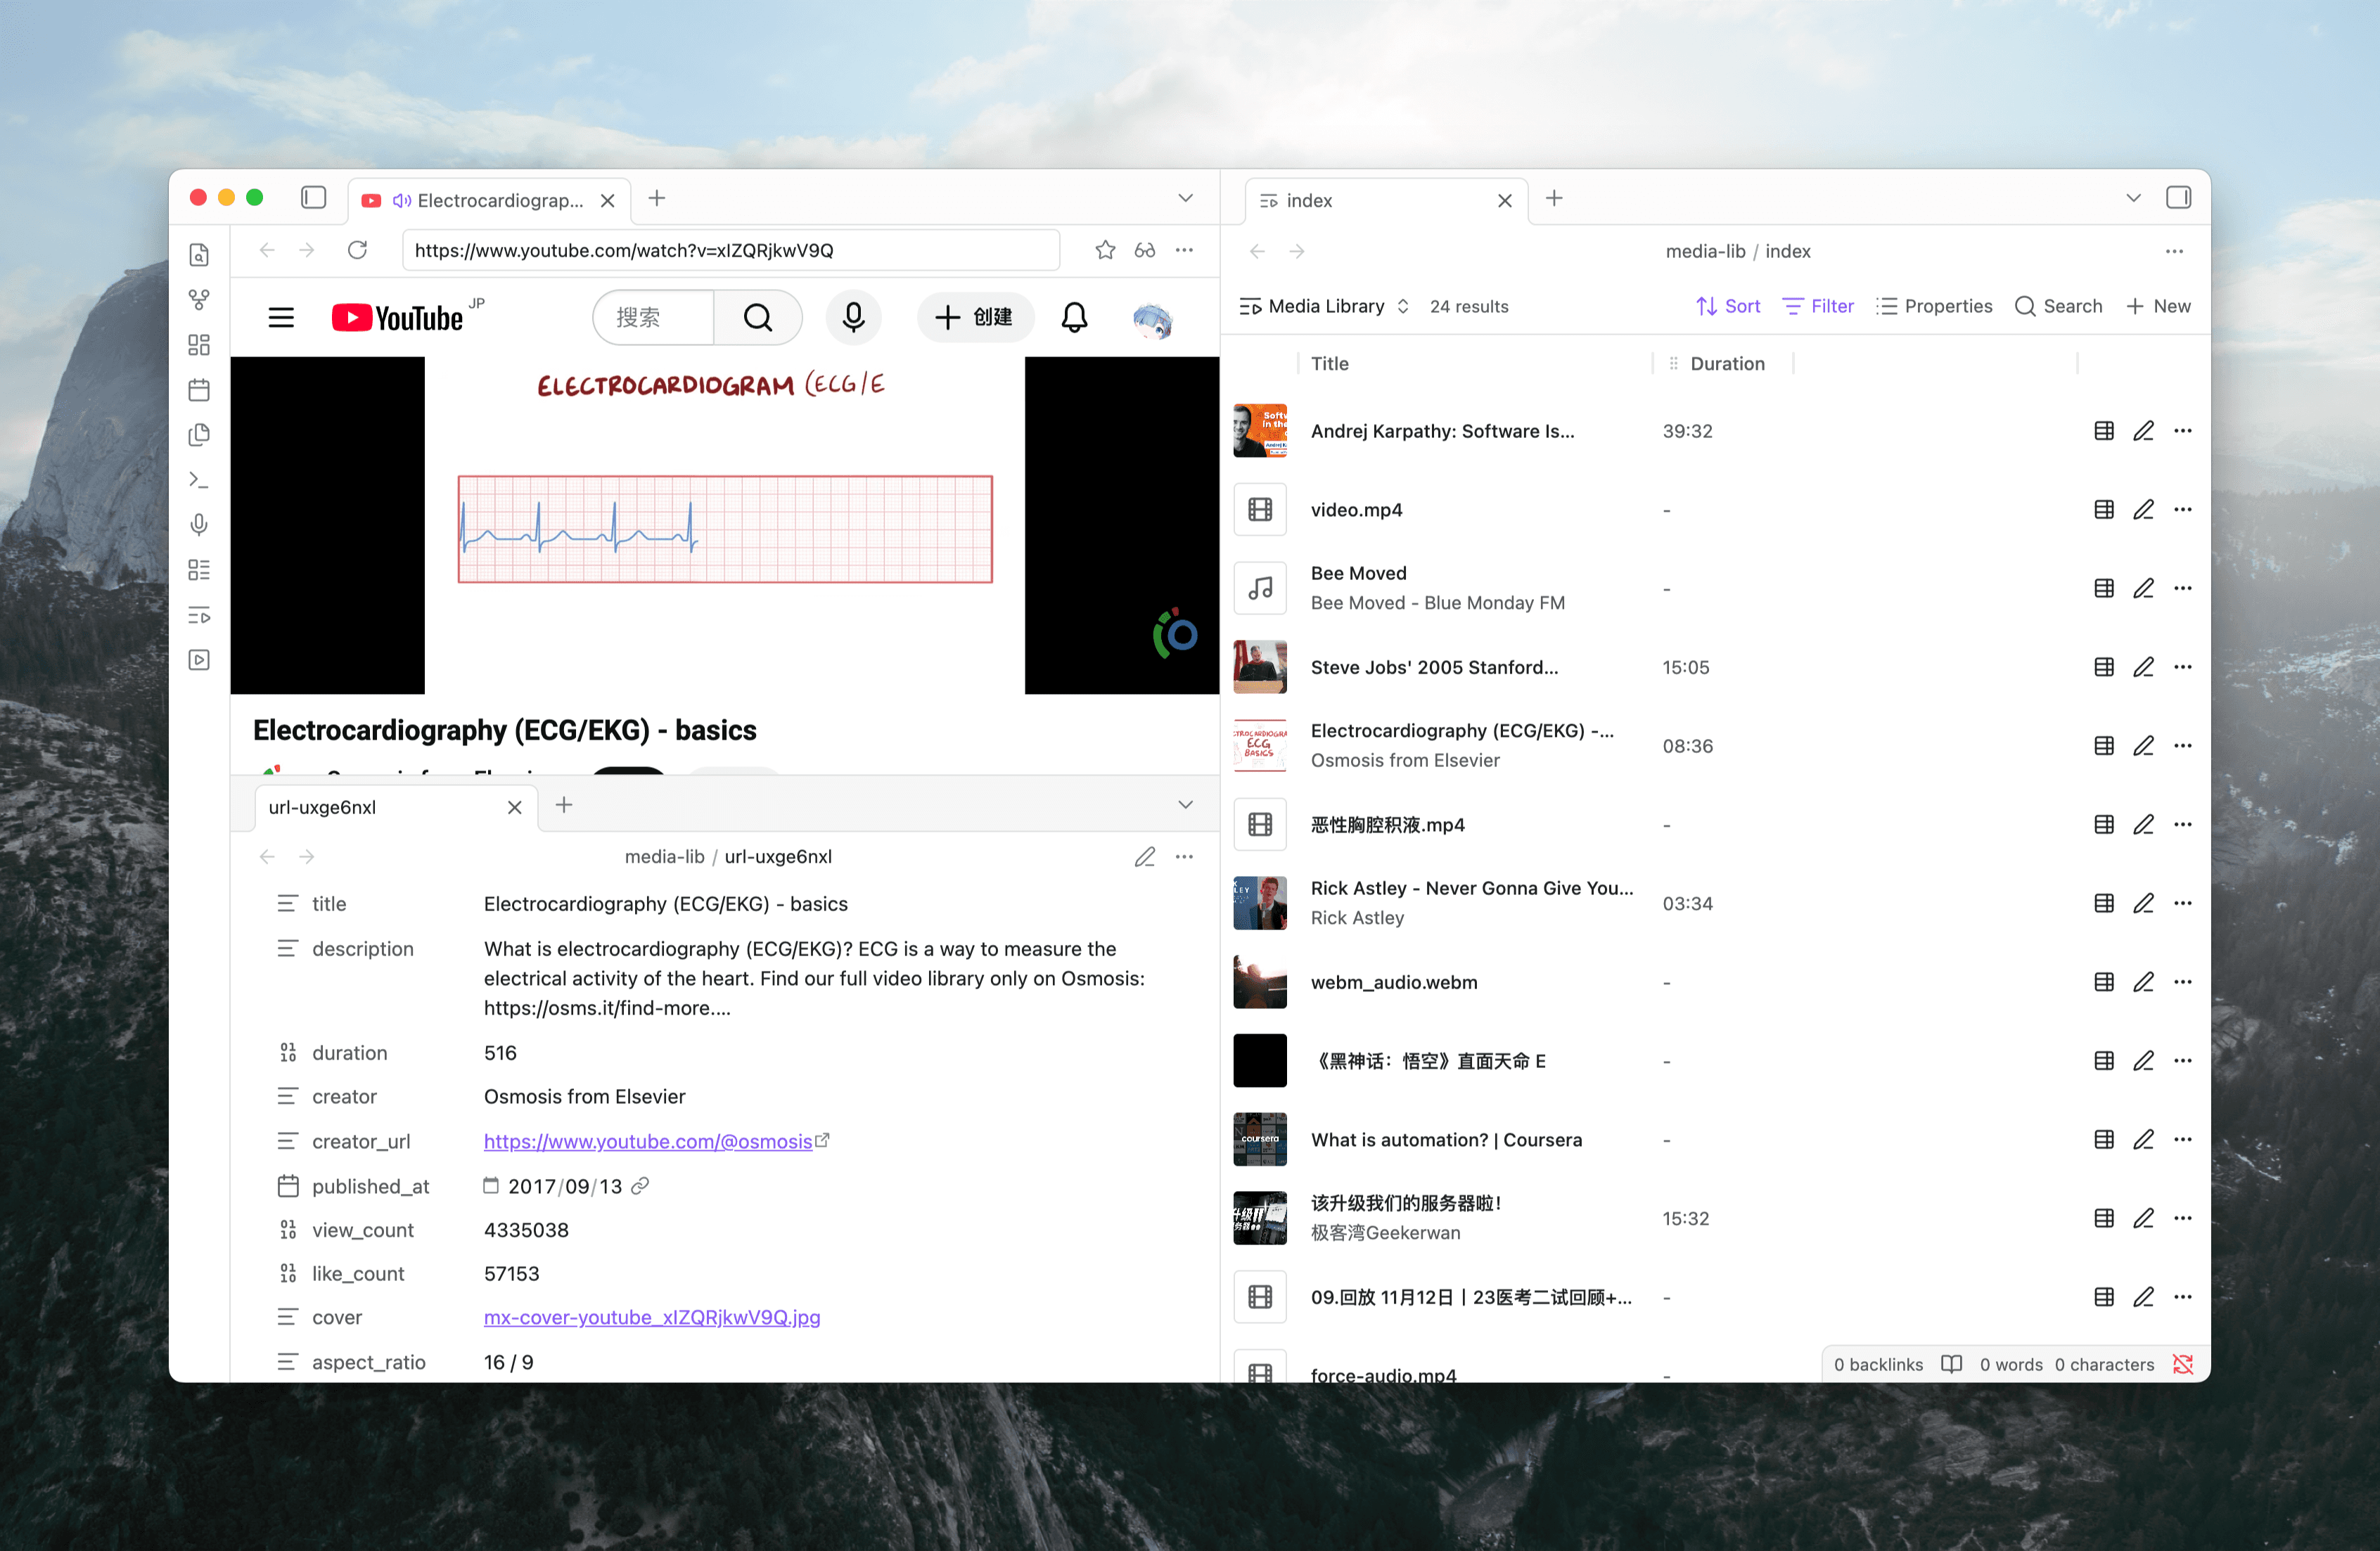2380x1551 pixels.
Task: Open table icon for Andrej Karpathy row
Action: pos(2104,431)
